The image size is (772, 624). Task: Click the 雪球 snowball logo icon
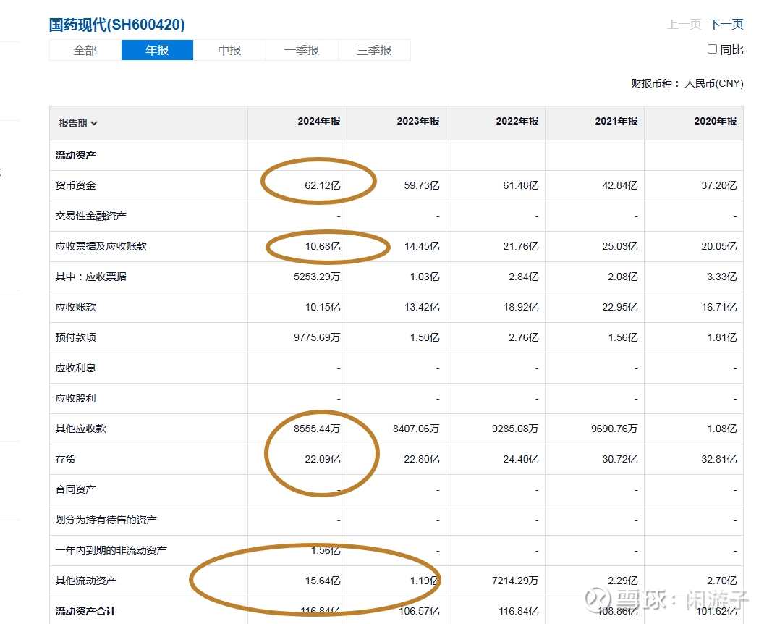pyautogui.click(x=598, y=599)
